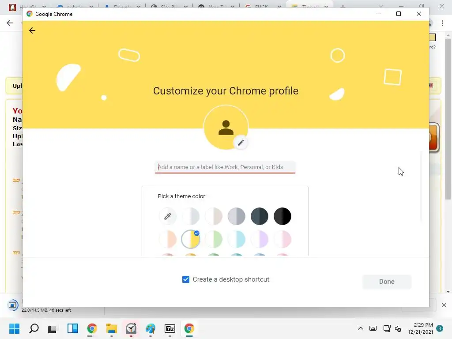Focus the profile name input field

(225, 167)
